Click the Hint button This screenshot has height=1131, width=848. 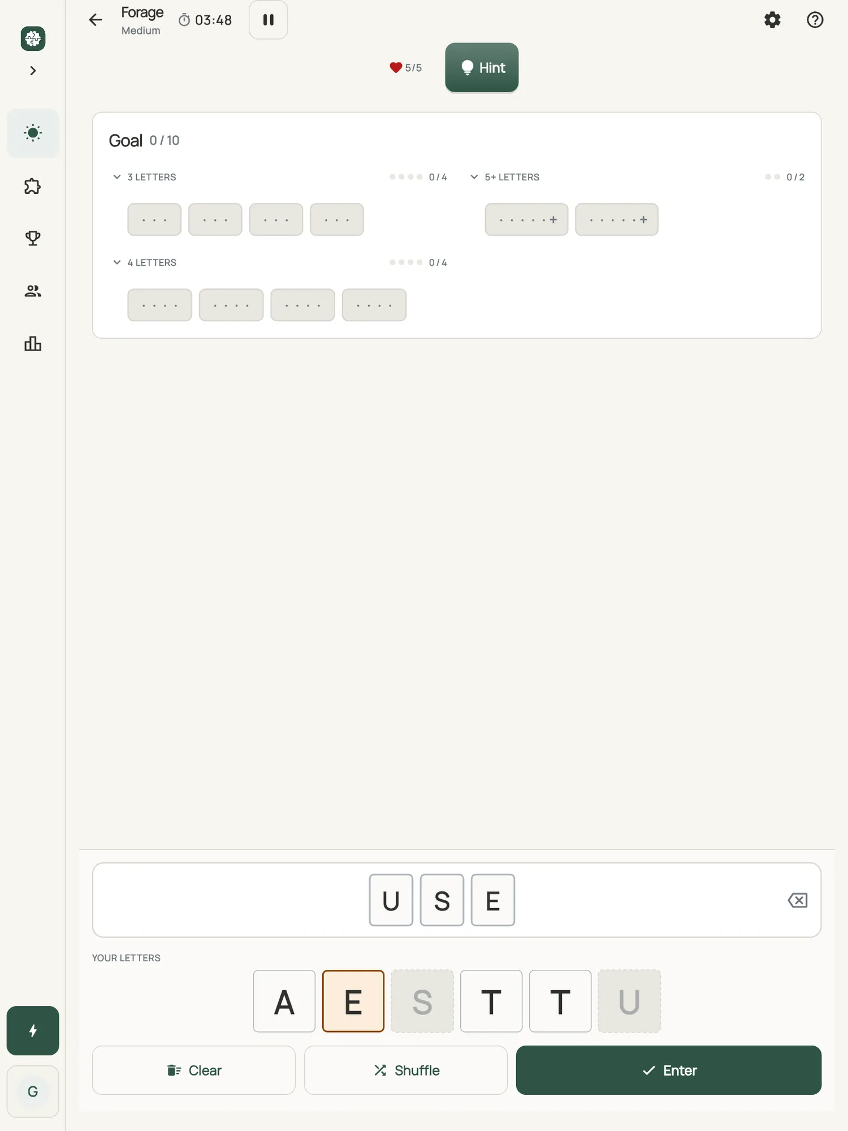[482, 67]
